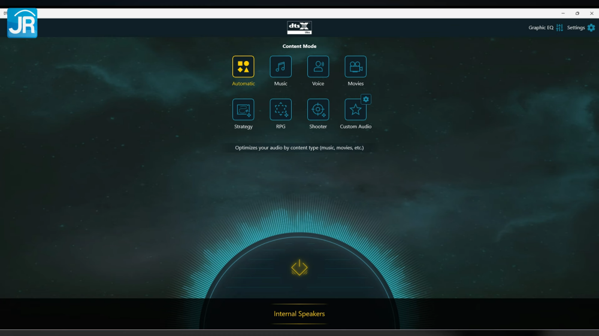This screenshot has height=336, width=599.
Task: Select the Movies camera icon
Action: (356, 67)
